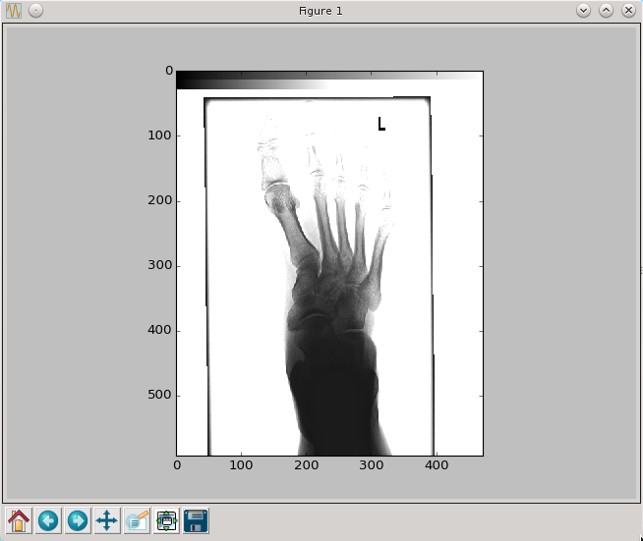The image size is (643, 541).
Task: Minimize the Figure 1 window
Action: click(583, 10)
